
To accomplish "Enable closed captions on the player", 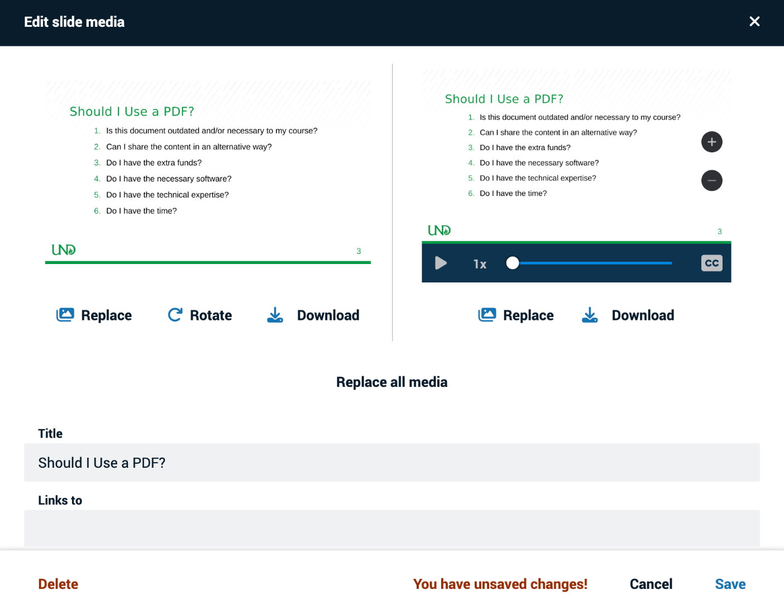I will (x=711, y=263).
